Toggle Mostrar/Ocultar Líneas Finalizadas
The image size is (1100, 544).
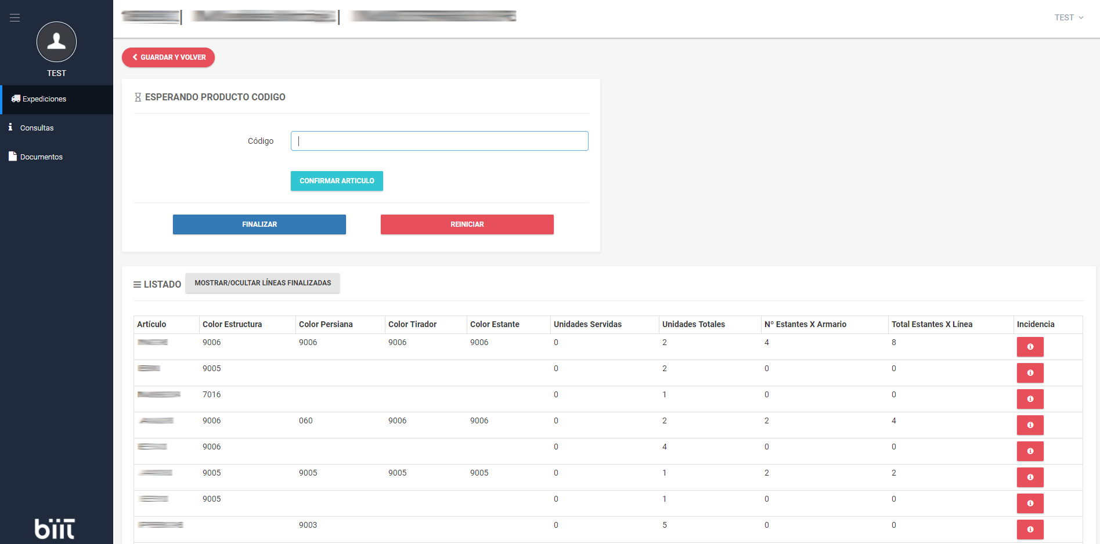point(262,283)
